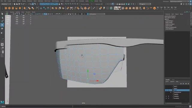This screenshot has height=108, width=192.
Task: Click the first grey sphere shelf icon
Action: pos(116,8)
